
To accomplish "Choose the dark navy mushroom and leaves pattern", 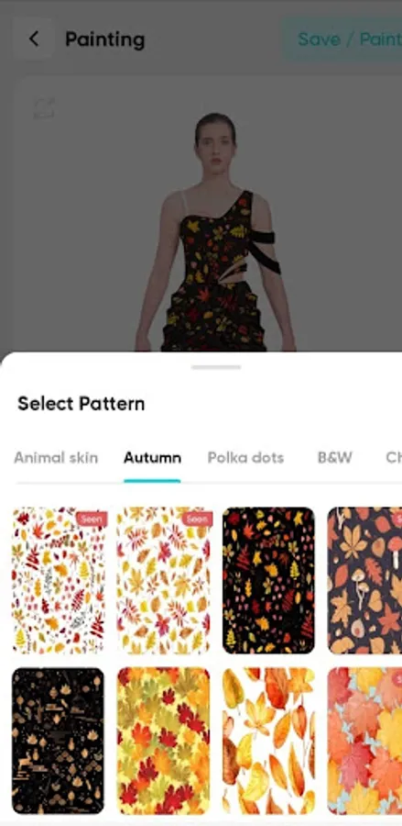I will click(364, 581).
